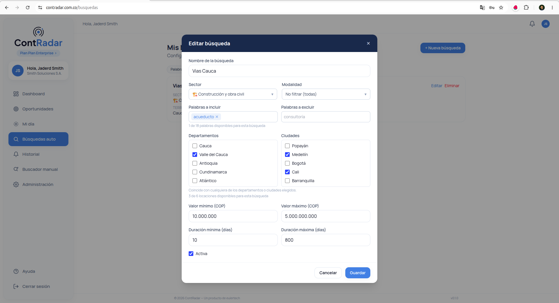Select Búsquedas auto in the sidebar
The image size is (559, 303).
tap(38, 139)
